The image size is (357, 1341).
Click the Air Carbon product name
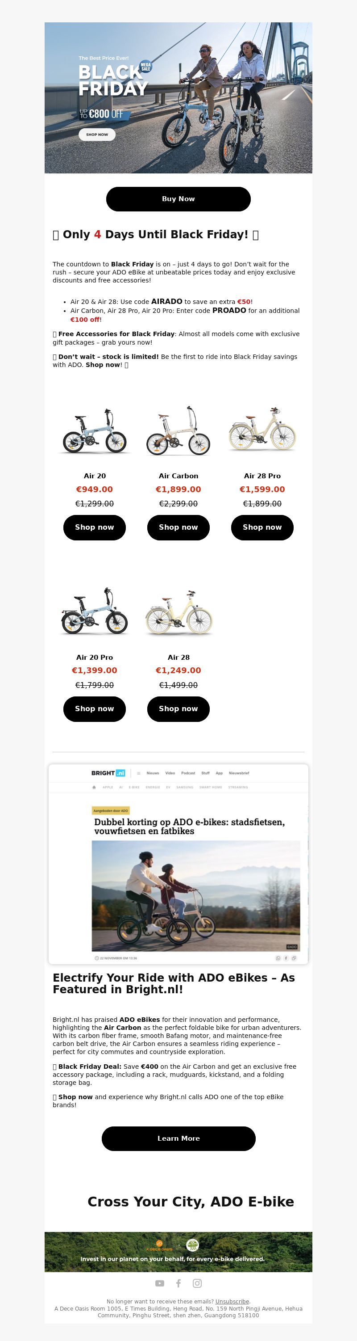coord(178,476)
